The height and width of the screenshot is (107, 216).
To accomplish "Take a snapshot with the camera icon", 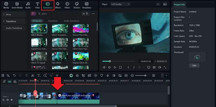I will 154,67.
